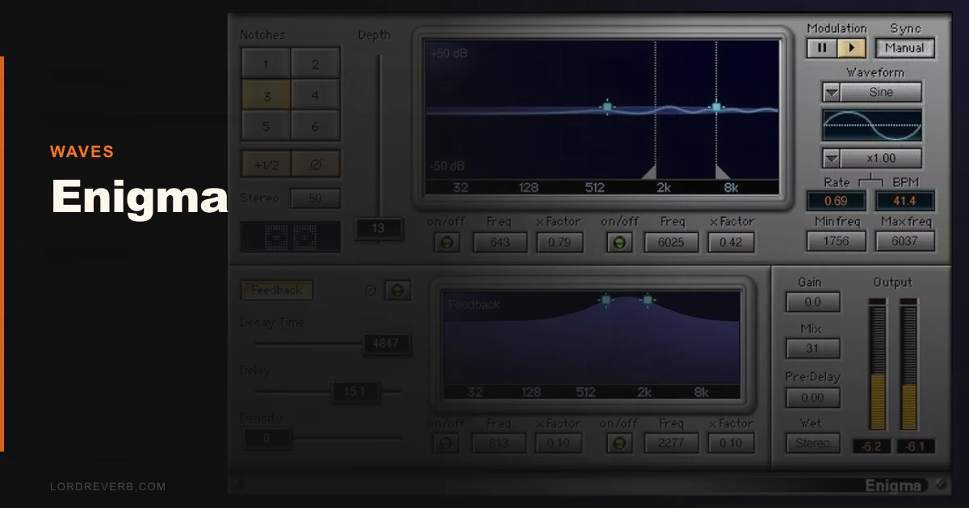Toggle the feedback phase invert switch
The width and height of the screenshot is (969, 508).
click(x=397, y=290)
